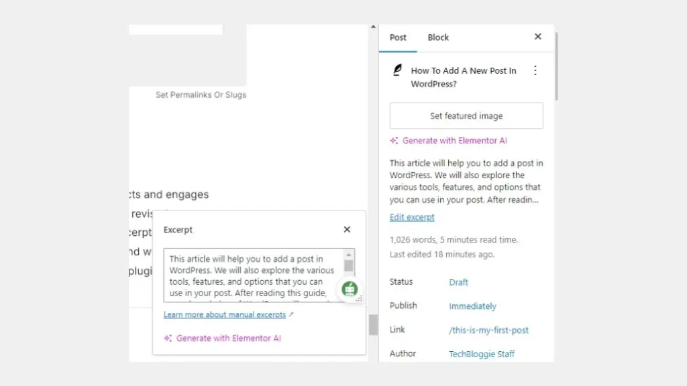Viewport: 687px width, 386px height.
Task: Click Set Permalinks Or Slugs caption
Action: point(201,95)
